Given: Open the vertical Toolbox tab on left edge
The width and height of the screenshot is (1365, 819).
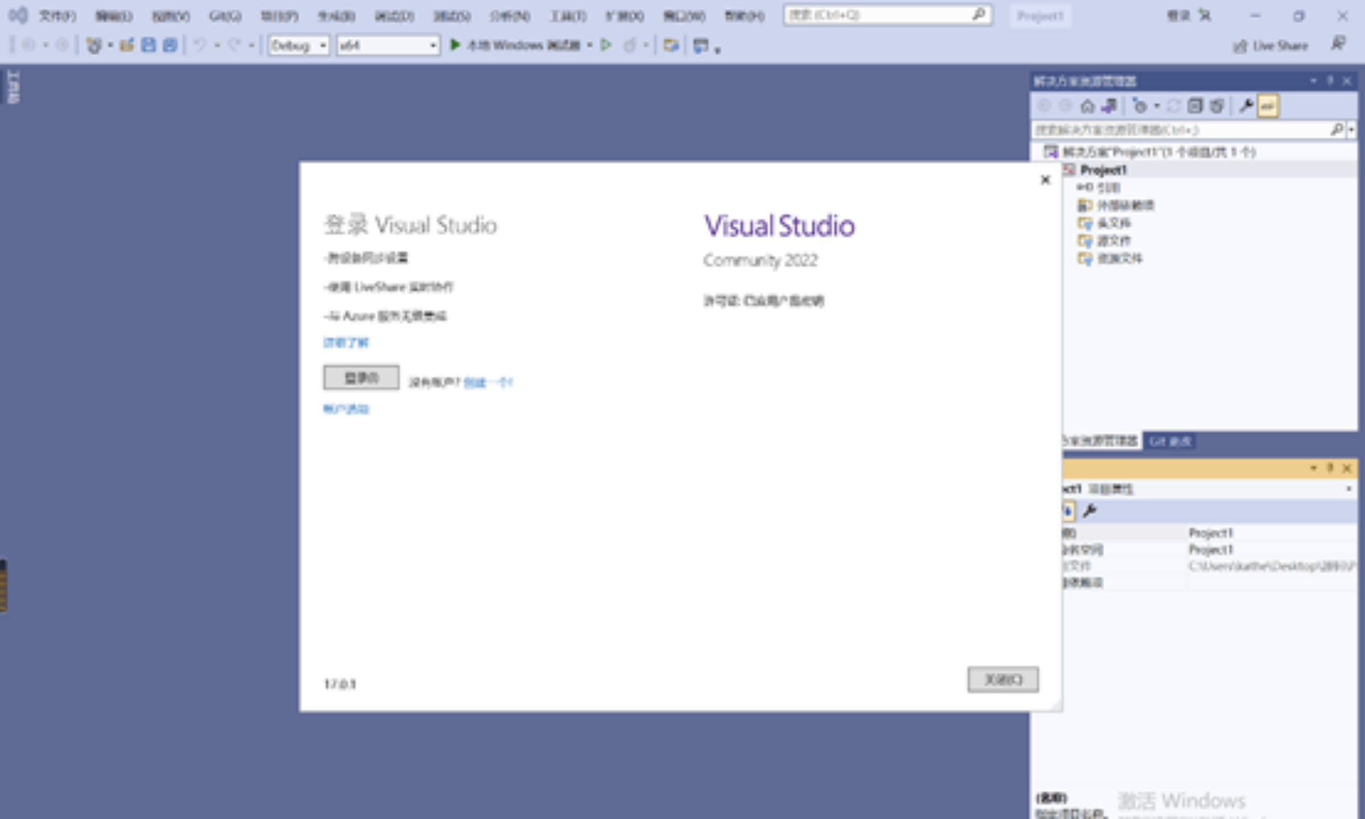Looking at the screenshot, I should [13, 86].
